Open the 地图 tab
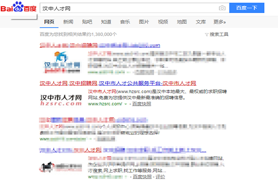This screenshot has height=185, width=278. [182, 22]
